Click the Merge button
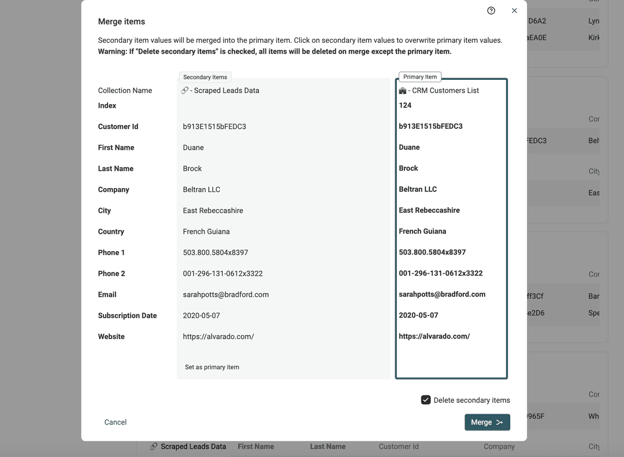Image resolution: width=624 pixels, height=457 pixels. pyautogui.click(x=487, y=422)
